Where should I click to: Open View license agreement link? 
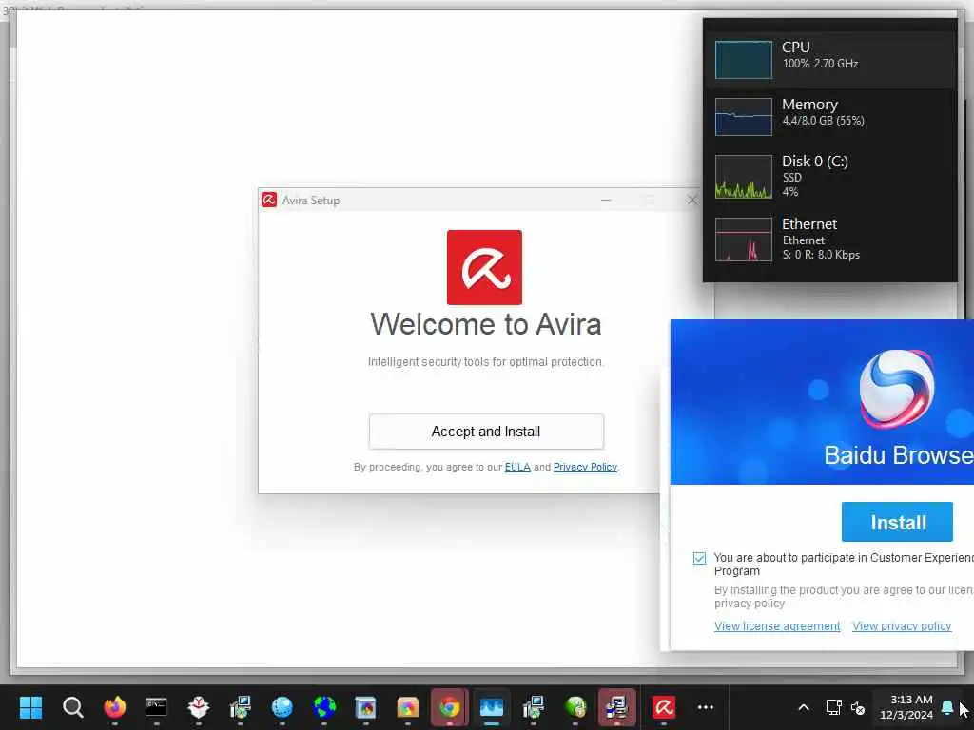(777, 625)
